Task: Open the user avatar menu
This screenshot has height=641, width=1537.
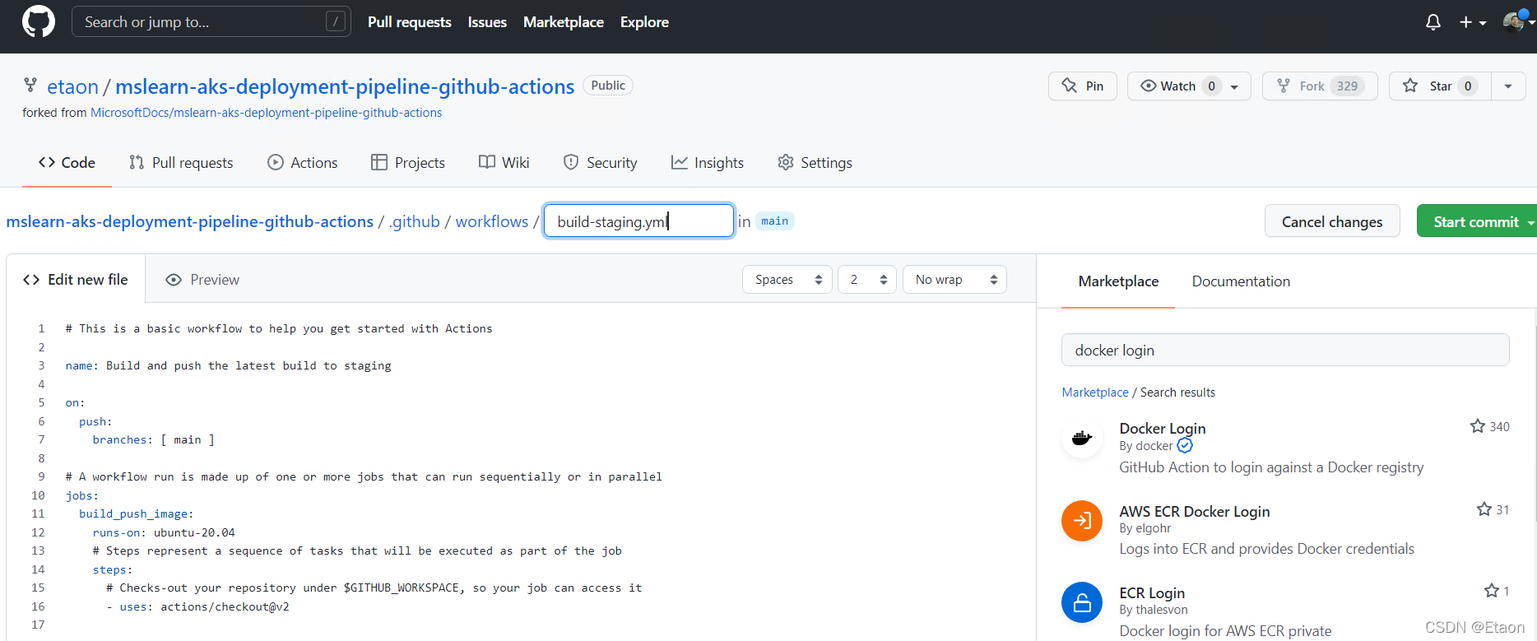Action: click(x=1518, y=22)
